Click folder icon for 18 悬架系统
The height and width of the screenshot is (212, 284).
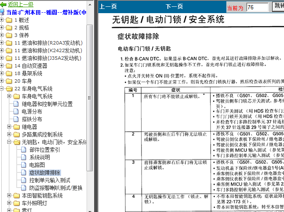click(9, 73)
